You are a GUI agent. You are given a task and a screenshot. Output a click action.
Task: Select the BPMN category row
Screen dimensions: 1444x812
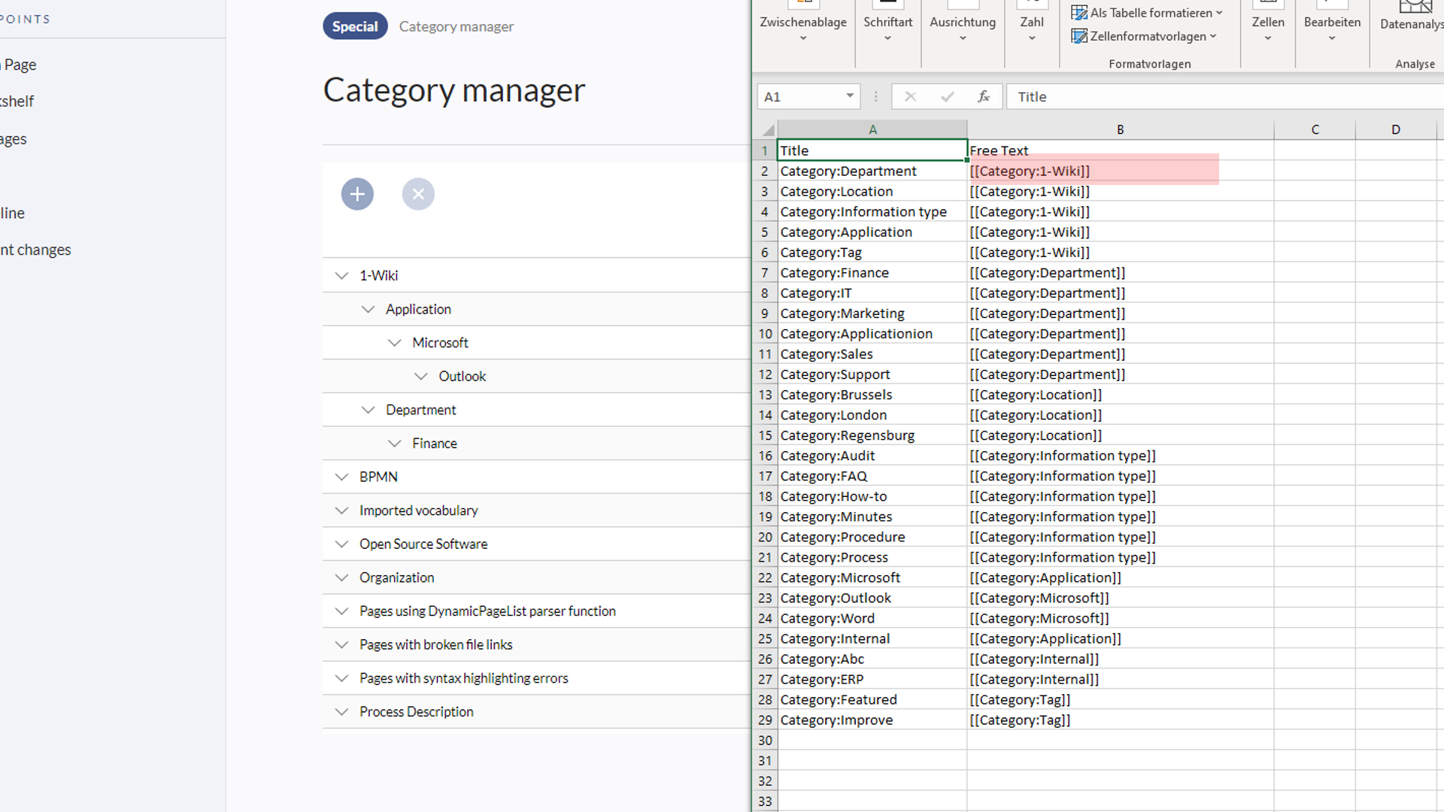(x=537, y=477)
